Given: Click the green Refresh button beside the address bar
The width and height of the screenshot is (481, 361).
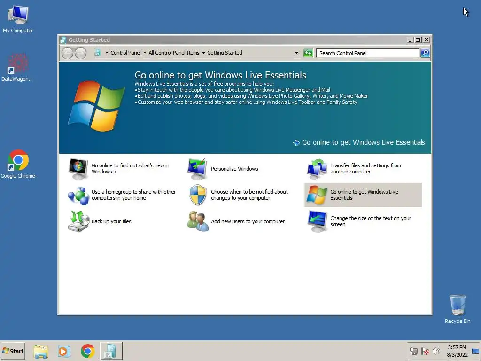Looking at the screenshot, I should [308, 53].
